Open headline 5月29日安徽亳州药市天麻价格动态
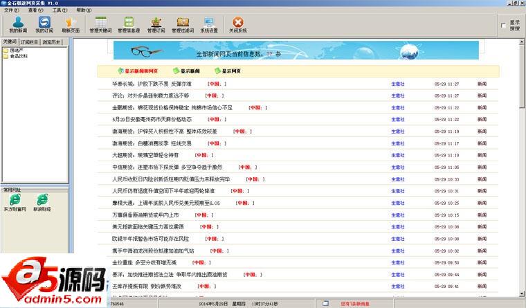 coord(152,120)
